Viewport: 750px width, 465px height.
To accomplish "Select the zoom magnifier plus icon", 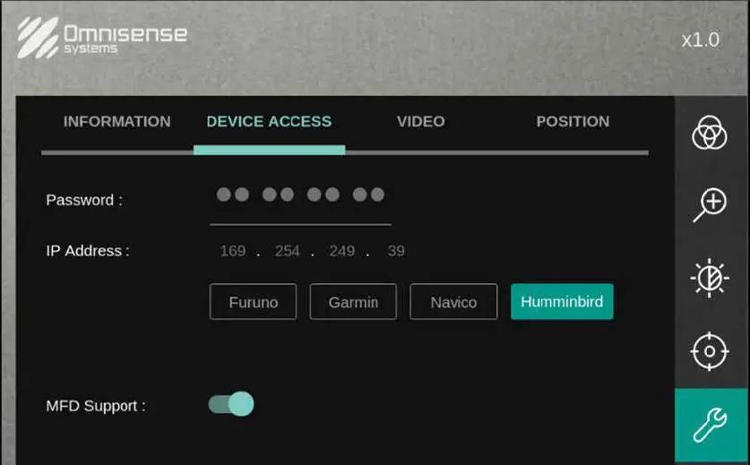I will tap(710, 205).
